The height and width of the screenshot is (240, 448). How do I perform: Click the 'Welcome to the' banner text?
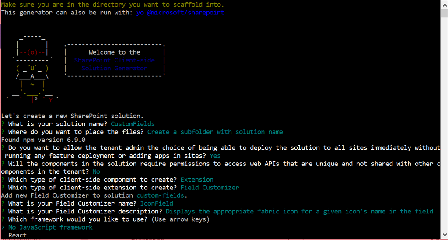114,52
